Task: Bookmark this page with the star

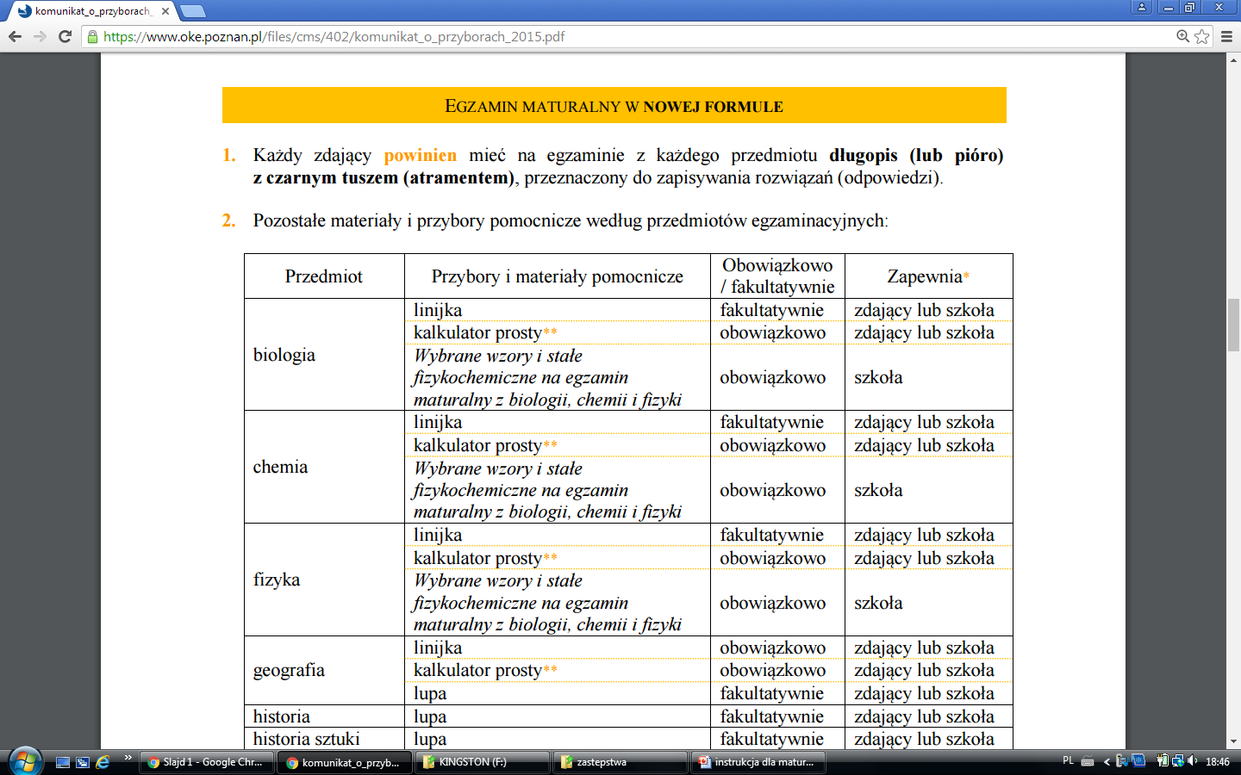Action: (x=1202, y=36)
